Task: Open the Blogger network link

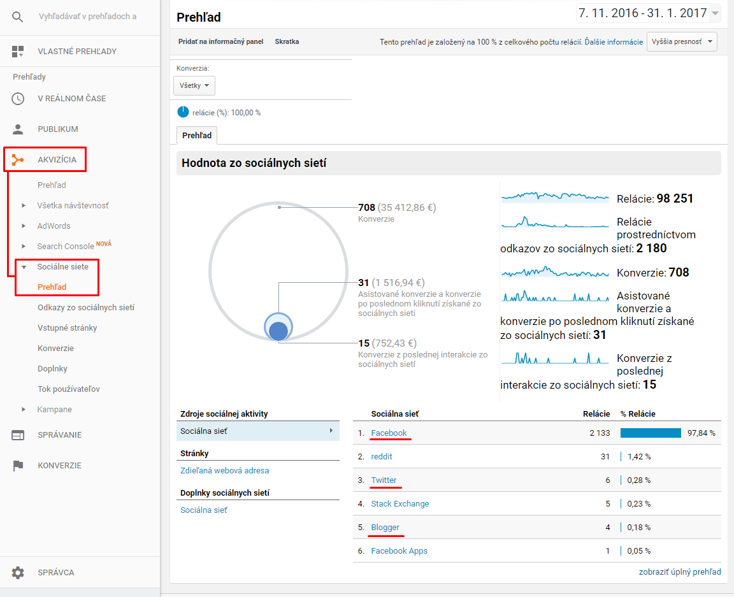Action: click(385, 527)
